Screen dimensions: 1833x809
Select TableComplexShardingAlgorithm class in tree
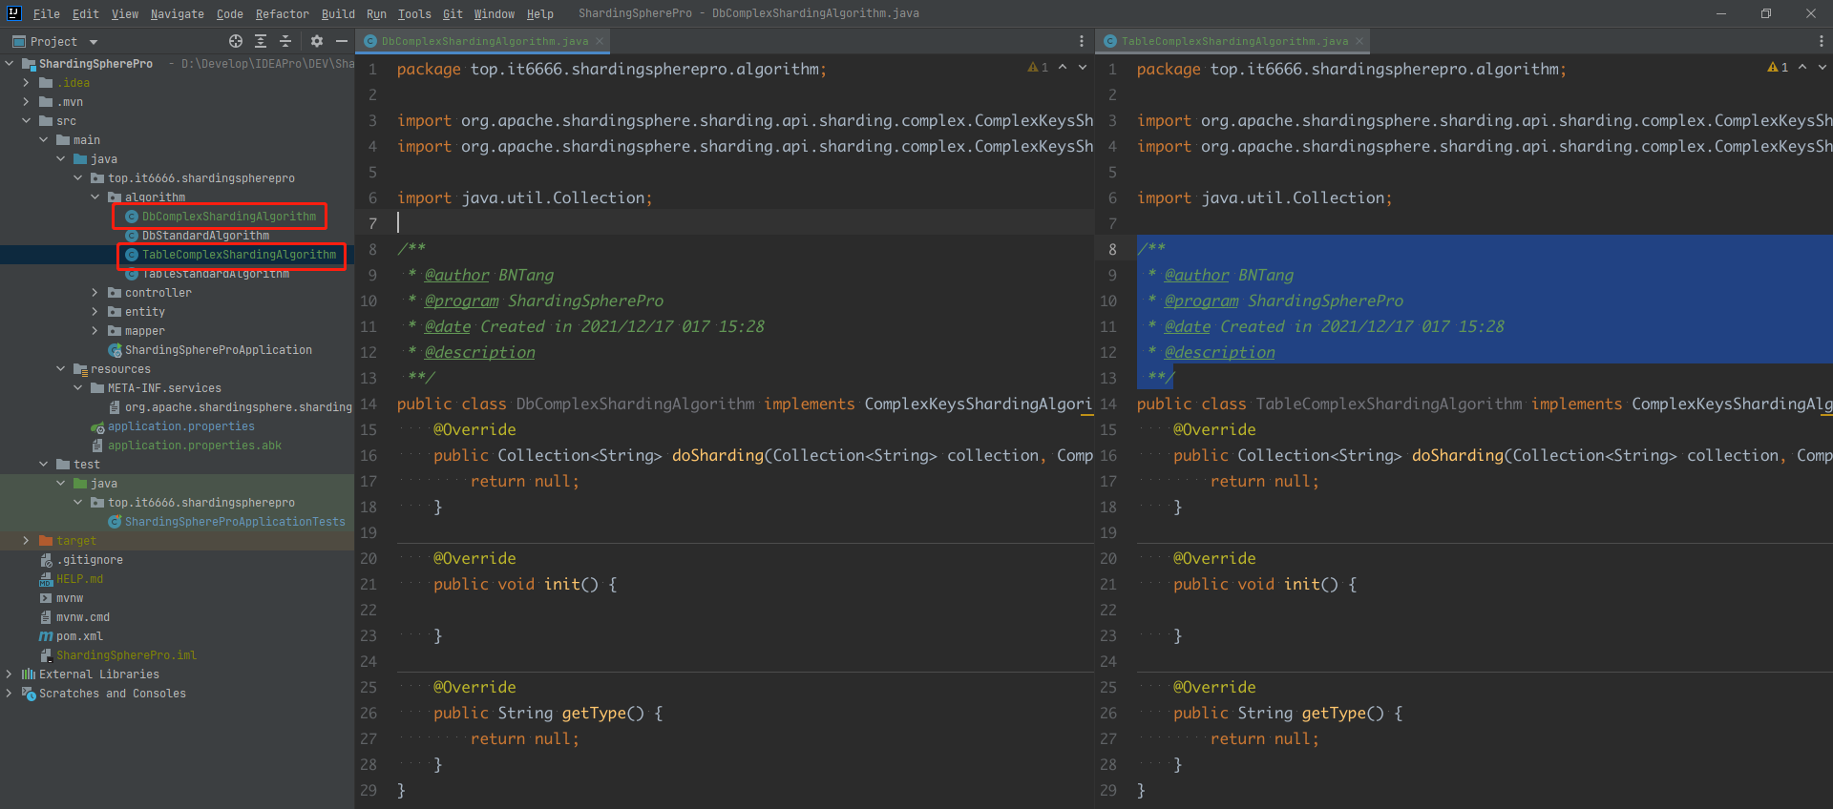tap(239, 255)
